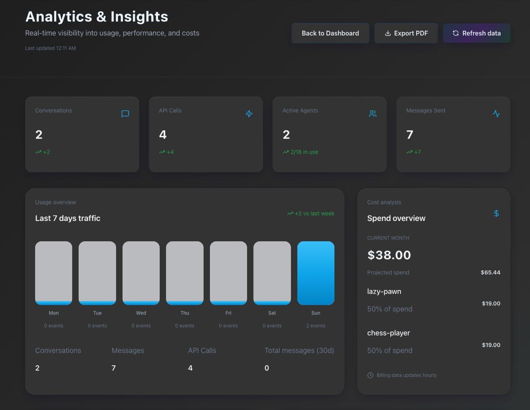530x410 pixels.
Task: Select the Monday traffic bar
Action: pyautogui.click(x=53, y=273)
